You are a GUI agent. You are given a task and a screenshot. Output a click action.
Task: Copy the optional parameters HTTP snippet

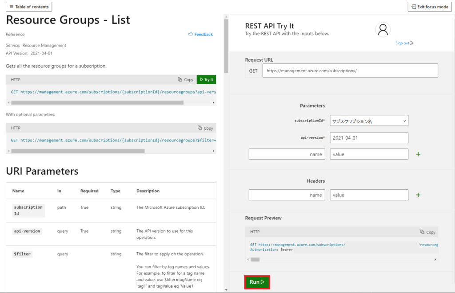(x=205, y=128)
